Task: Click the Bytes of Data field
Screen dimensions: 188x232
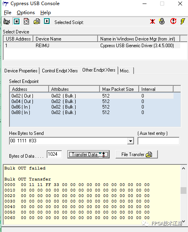Action: coord(54,154)
